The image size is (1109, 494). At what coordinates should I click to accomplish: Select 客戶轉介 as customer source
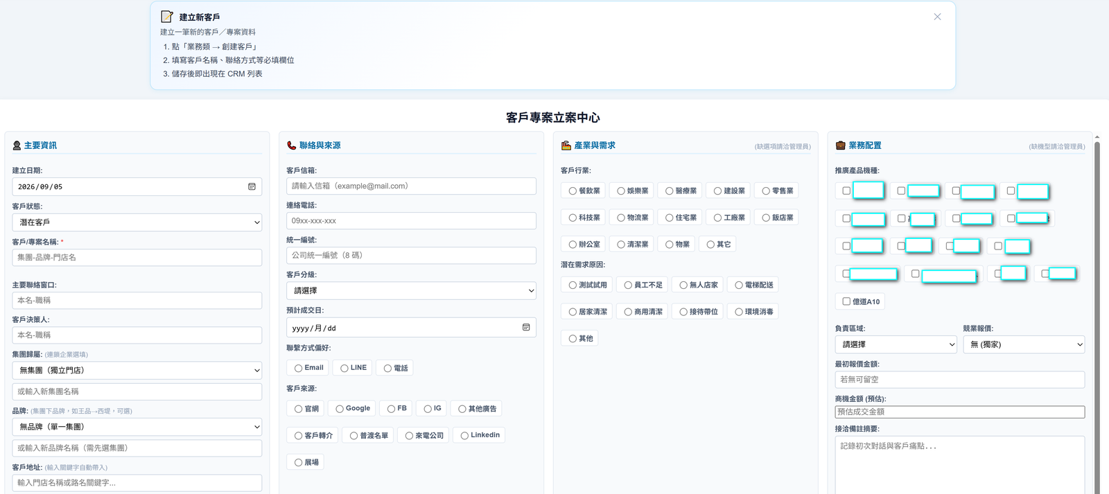(x=298, y=436)
